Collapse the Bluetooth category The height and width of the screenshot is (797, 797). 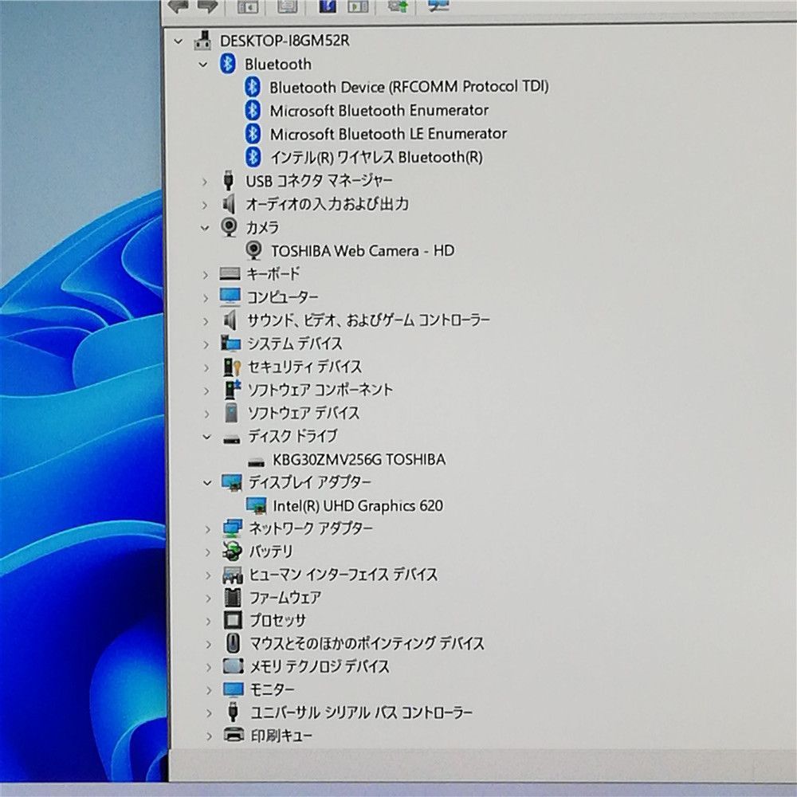202,65
